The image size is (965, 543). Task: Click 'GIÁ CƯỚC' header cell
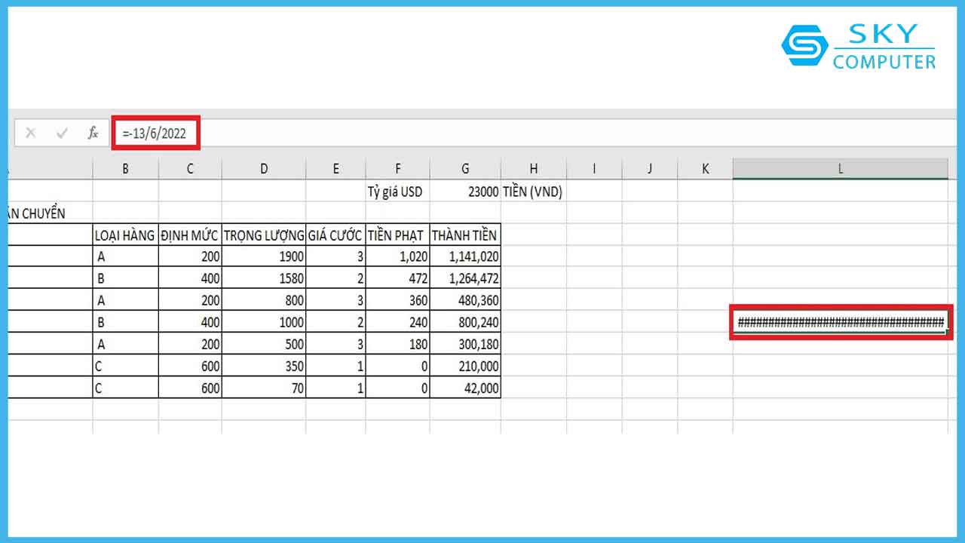(x=335, y=235)
